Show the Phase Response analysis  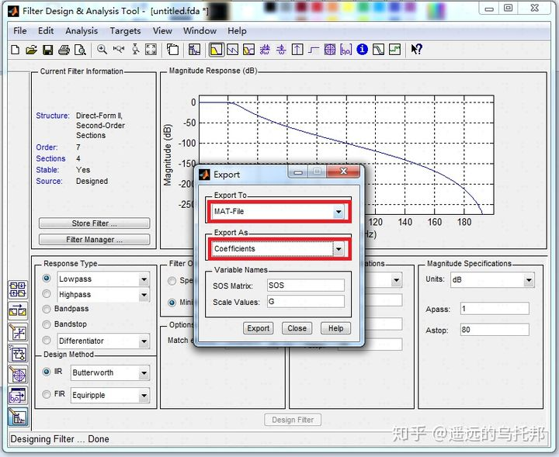click(232, 50)
